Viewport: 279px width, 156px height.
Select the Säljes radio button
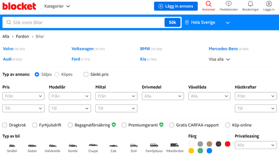[x=37, y=75]
